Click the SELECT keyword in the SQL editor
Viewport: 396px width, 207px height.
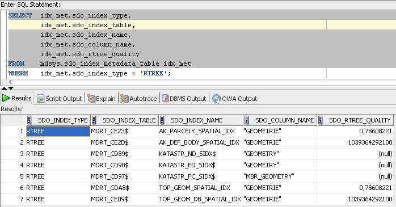(20, 15)
